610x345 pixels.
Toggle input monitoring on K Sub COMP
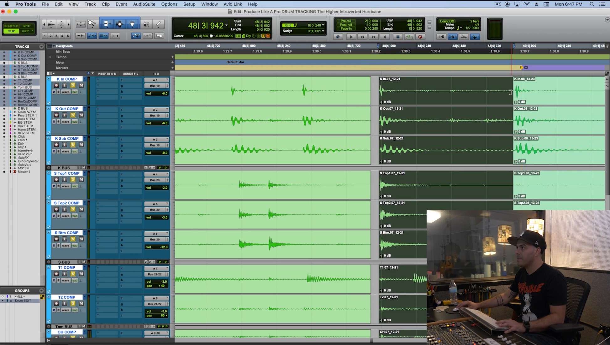(65, 145)
